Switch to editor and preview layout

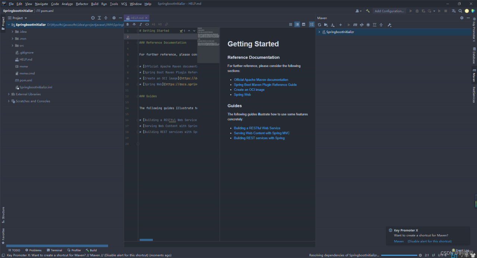[297, 24]
